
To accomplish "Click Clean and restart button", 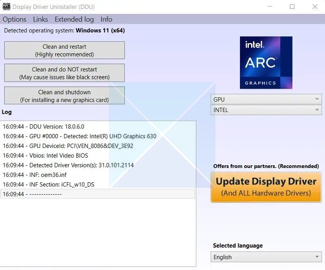I will click(x=65, y=50).
